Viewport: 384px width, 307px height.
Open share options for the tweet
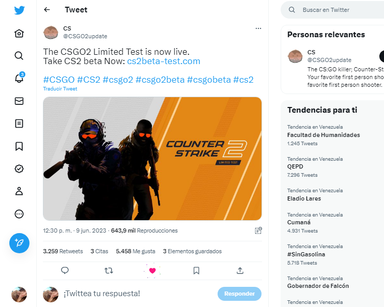tap(240, 270)
